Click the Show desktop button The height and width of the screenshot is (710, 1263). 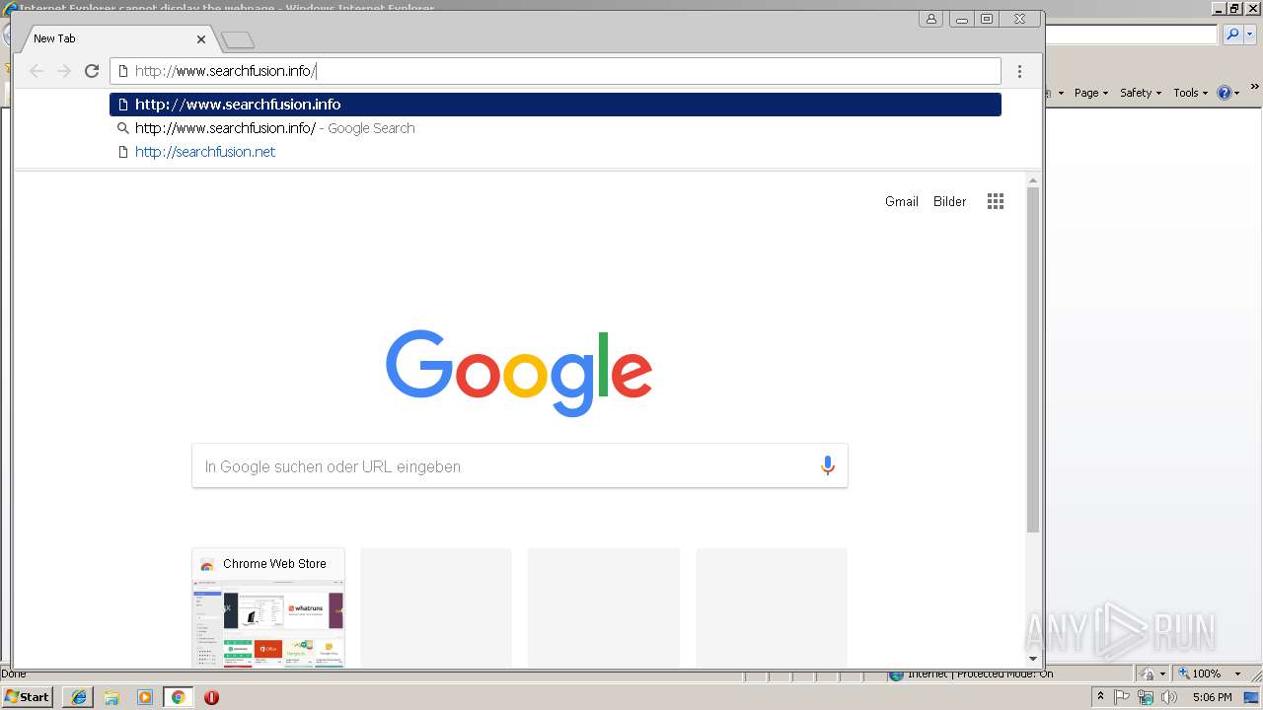pos(1252,697)
